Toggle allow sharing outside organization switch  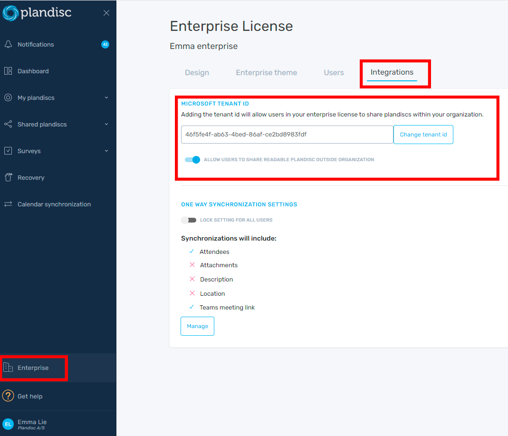pos(192,159)
